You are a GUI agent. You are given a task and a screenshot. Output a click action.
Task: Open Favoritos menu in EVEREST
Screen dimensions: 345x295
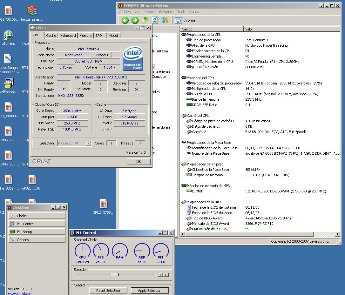pos(166,12)
